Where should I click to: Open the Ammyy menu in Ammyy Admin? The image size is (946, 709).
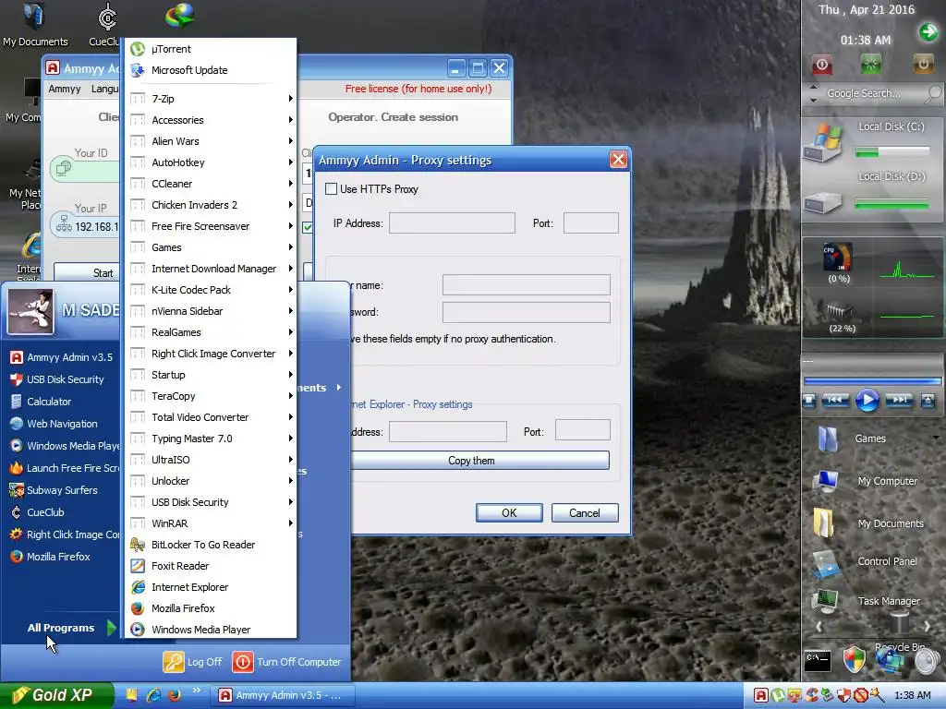pos(65,89)
